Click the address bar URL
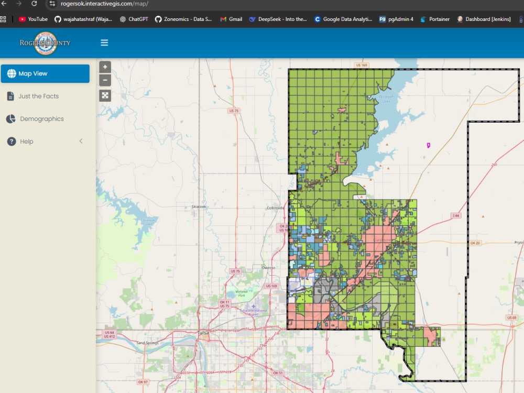Screen dimensions: 524x393 coord(104,4)
